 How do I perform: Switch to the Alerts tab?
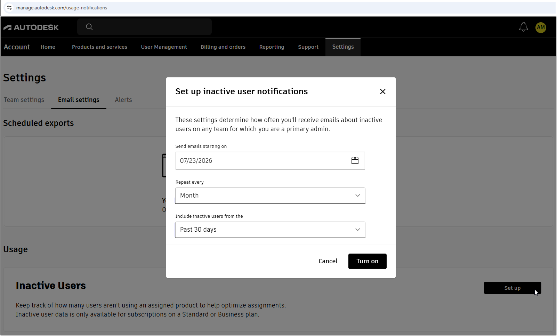[x=123, y=100]
